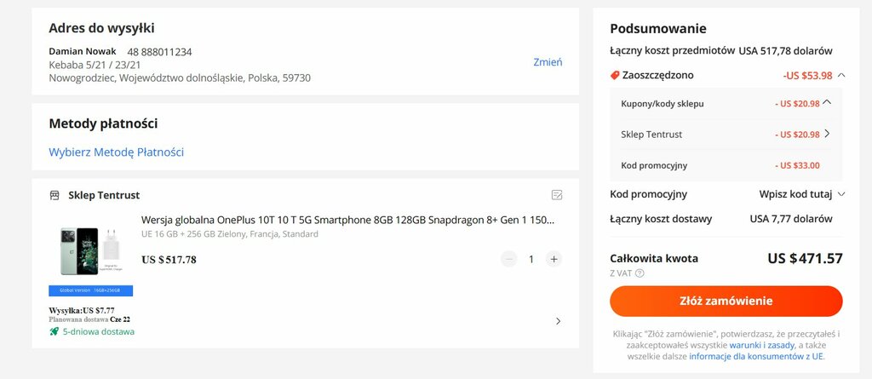Click the VAT info question mark icon
Image resolution: width=872 pixels, height=379 pixels.
[x=640, y=273]
